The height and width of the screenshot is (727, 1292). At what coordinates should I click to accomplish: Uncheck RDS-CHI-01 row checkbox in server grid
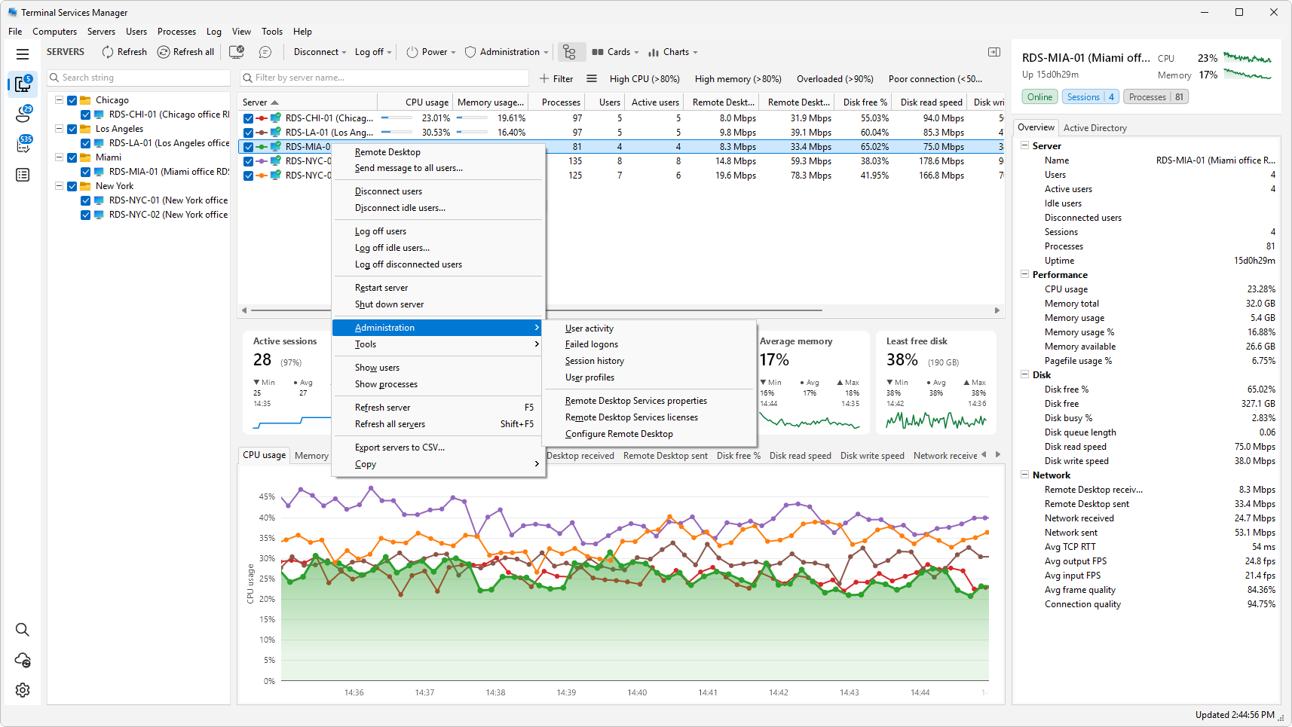tap(248, 118)
